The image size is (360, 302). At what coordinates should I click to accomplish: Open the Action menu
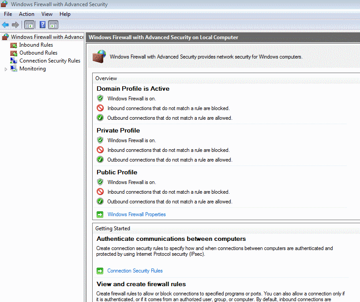tap(26, 14)
